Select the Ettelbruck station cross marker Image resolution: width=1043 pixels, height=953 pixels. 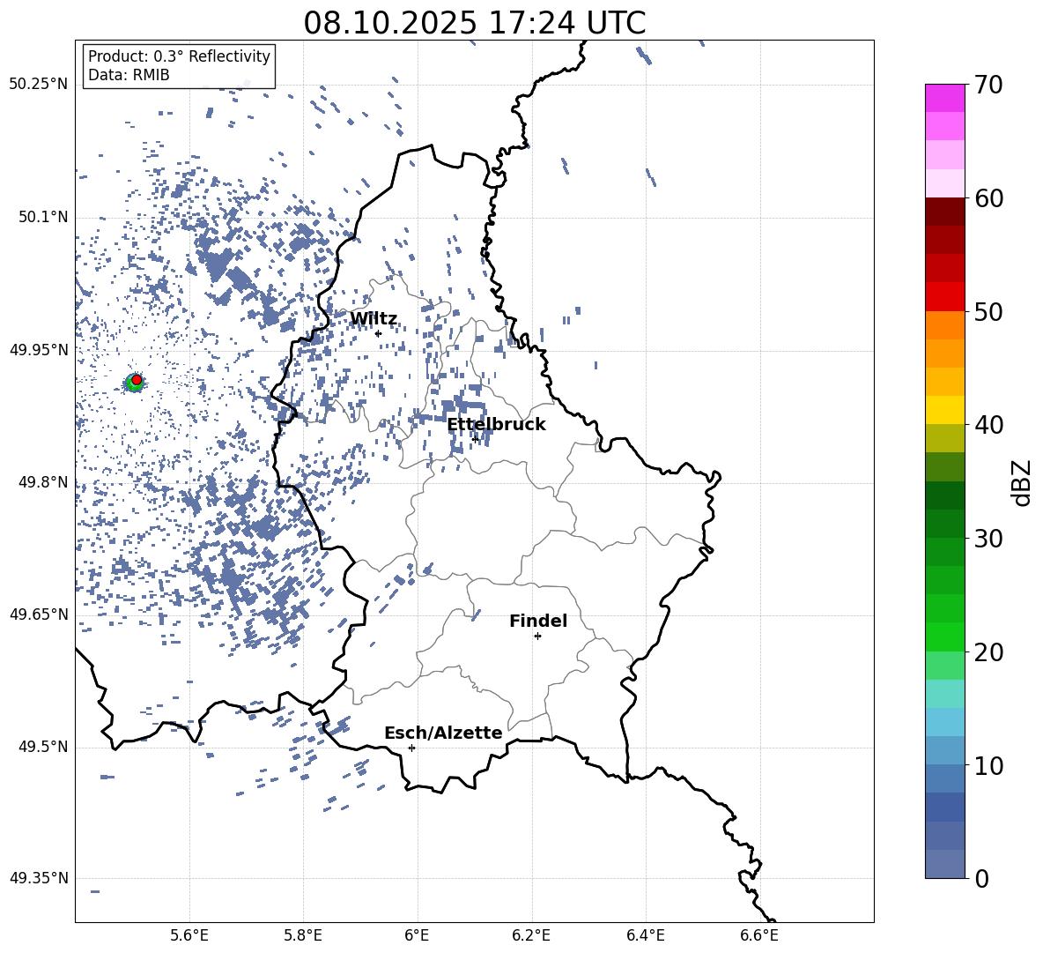point(475,438)
